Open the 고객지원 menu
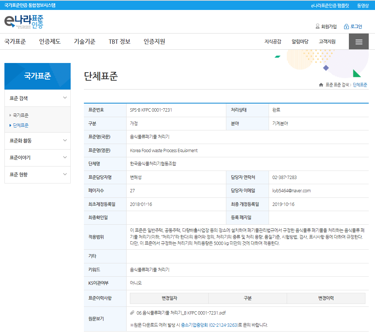 (327, 42)
